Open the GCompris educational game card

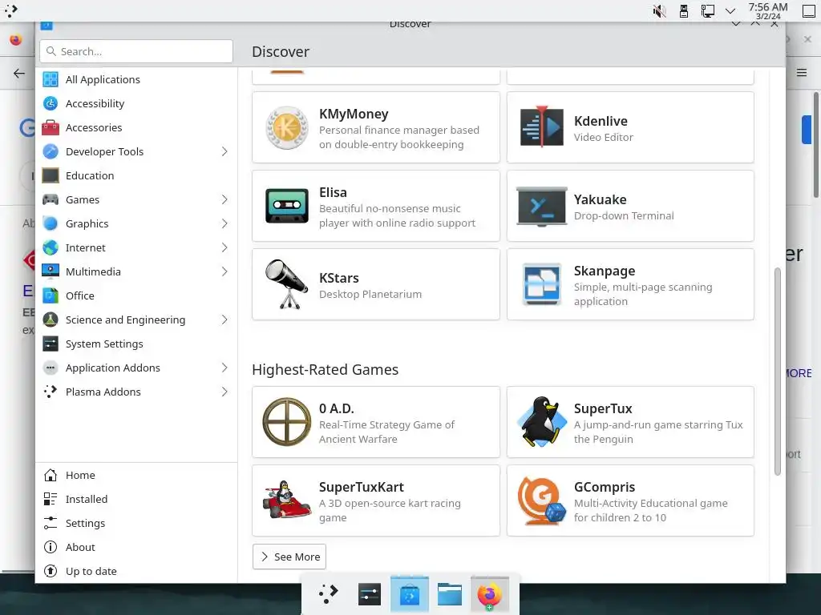click(x=630, y=500)
